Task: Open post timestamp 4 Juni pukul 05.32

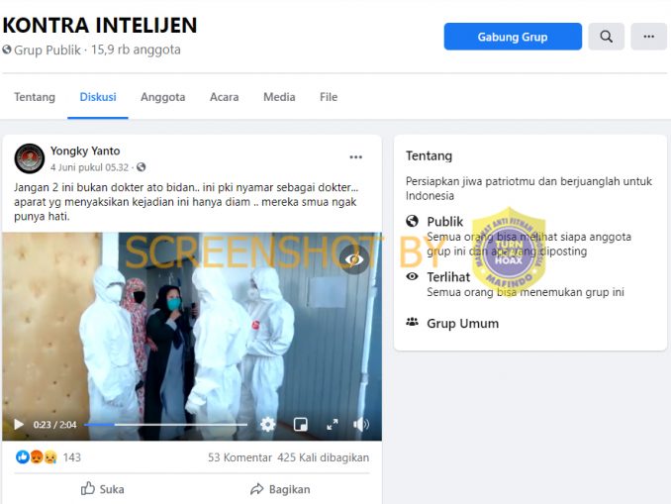Action: pos(89,167)
